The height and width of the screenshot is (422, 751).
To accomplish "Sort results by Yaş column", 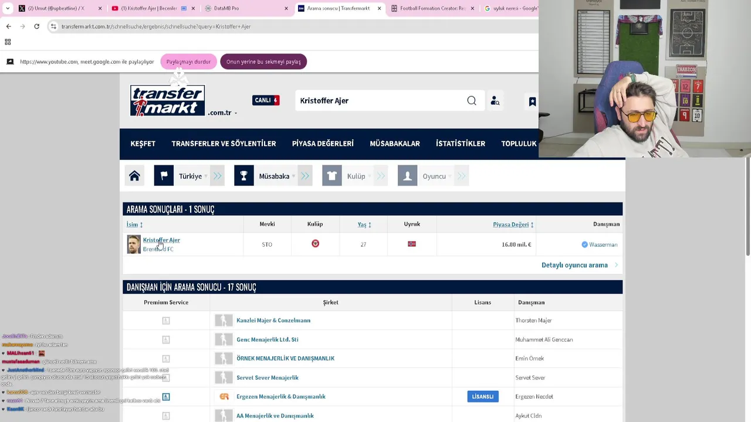I will point(364,224).
